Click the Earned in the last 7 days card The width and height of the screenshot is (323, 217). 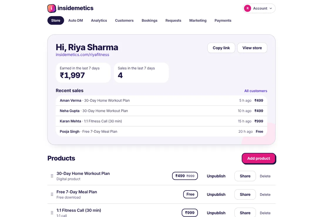click(83, 73)
